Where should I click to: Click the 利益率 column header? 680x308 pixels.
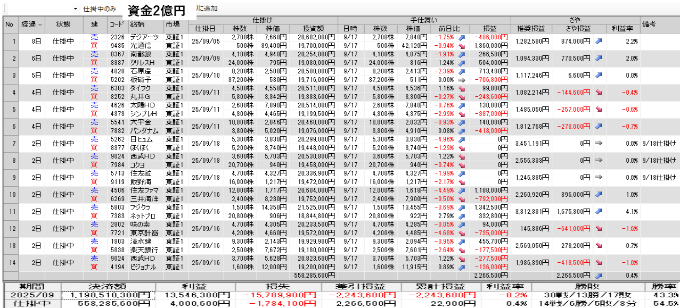(622, 29)
